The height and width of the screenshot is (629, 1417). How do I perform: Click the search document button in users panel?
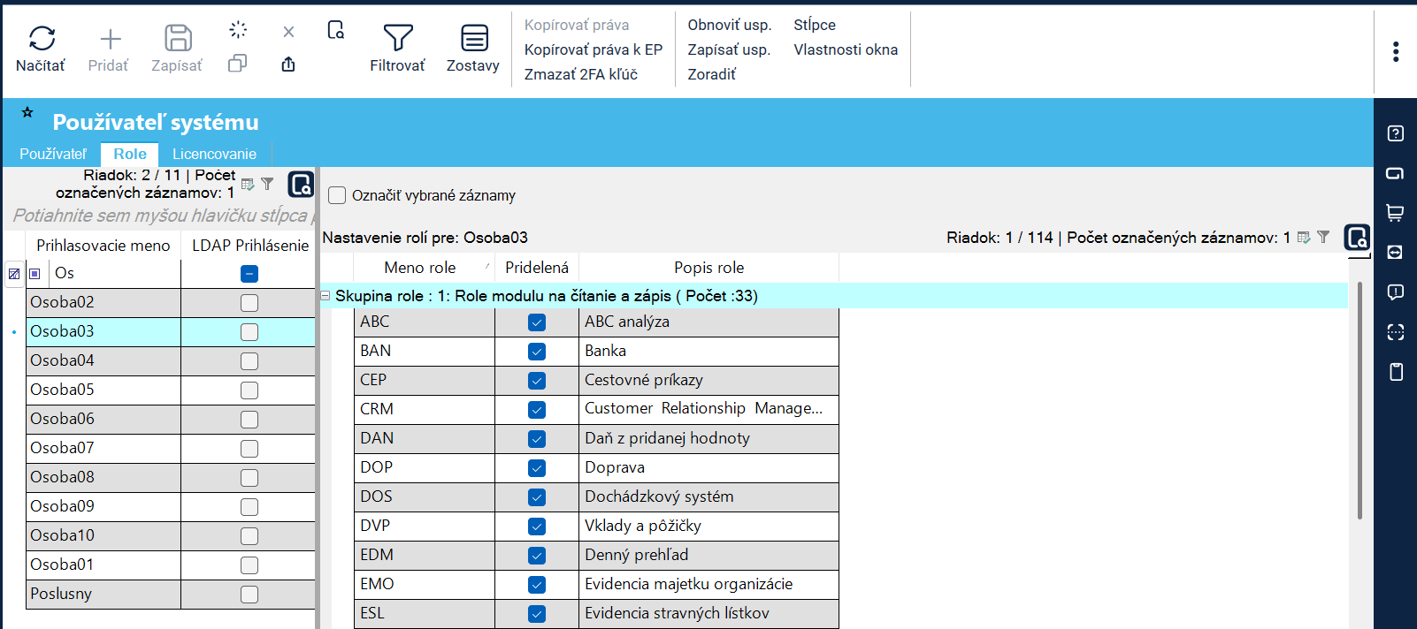point(301,184)
